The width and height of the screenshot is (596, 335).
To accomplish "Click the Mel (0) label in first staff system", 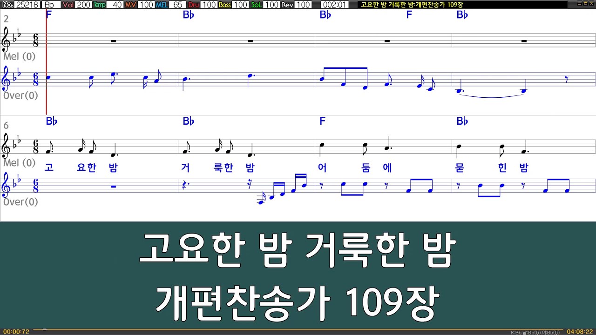I will [19, 56].
